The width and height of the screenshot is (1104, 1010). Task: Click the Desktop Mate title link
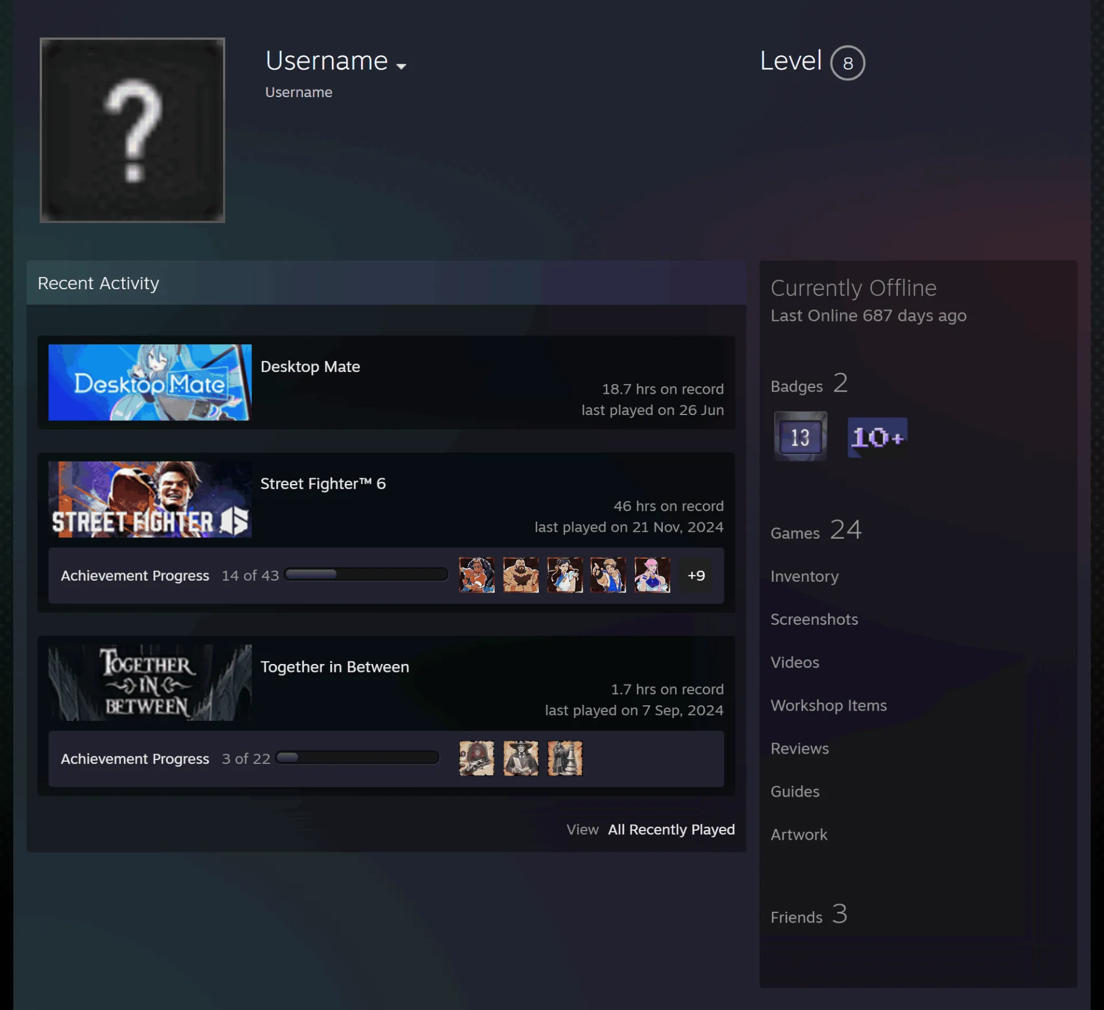310,367
